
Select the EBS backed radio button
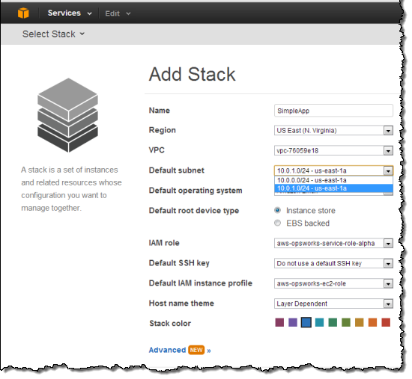[x=277, y=223]
